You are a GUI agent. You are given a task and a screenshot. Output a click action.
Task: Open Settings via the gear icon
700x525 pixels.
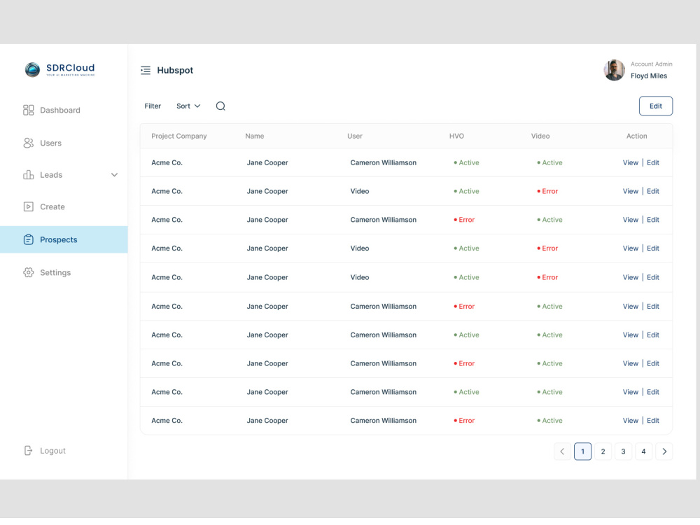pos(29,272)
